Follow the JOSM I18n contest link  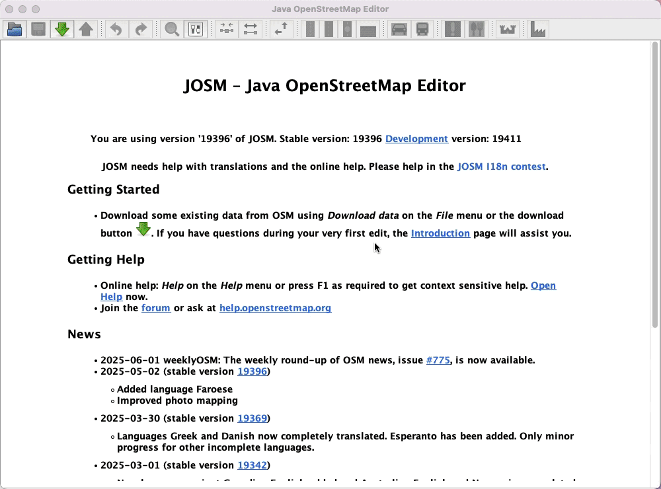click(x=500, y=167)
